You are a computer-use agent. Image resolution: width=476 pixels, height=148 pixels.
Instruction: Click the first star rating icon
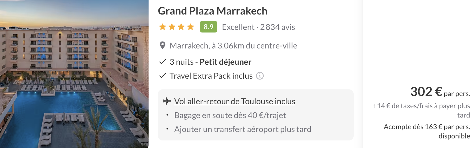[x=163, y=27]
